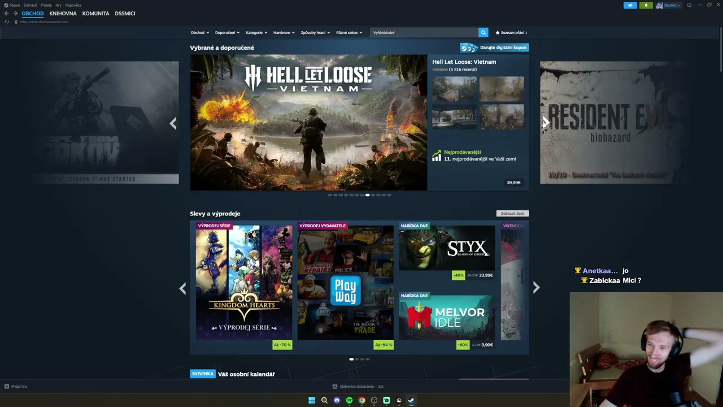Go to next deals page in Slevy a výprodeje

point(536,288)
